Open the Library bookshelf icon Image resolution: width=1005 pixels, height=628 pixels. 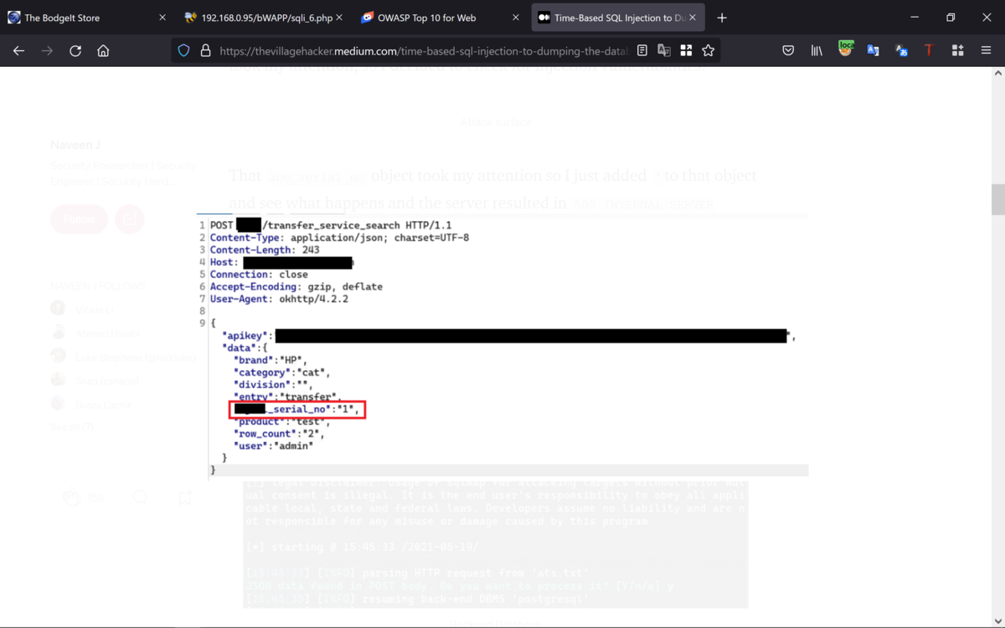tap(817, 51)
